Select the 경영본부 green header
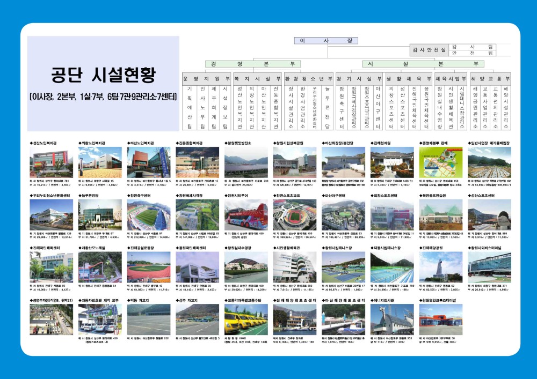Viewport: 537px width, 379px height. click(253, 64)
